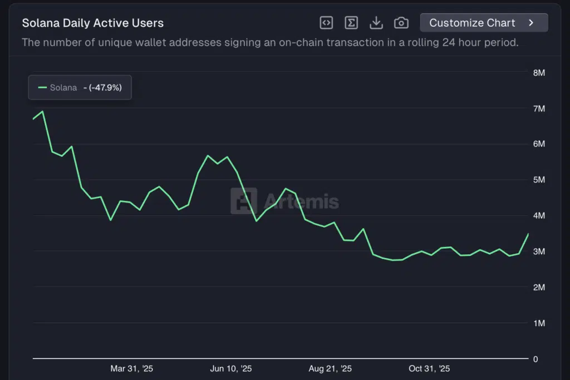Click the highest peak near 7M on line
Viewport: 570px width, 380px height.
click(43, 111)
